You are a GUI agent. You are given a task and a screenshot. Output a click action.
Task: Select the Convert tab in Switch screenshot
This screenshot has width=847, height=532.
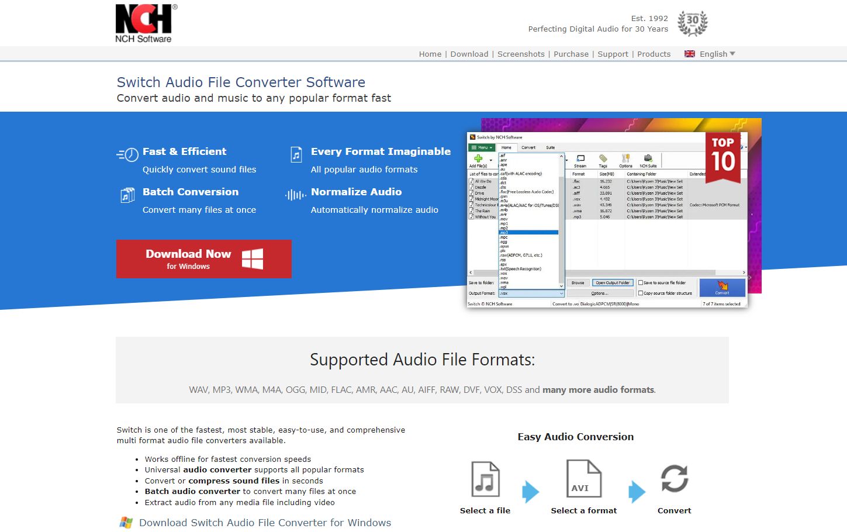coord(528,147)
